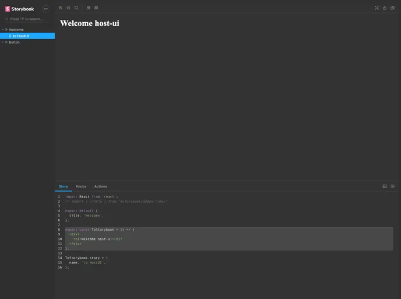This screenshot has width=401, height=299.
Task: Click the Storybook logo
Action: [x=20, y=9]
